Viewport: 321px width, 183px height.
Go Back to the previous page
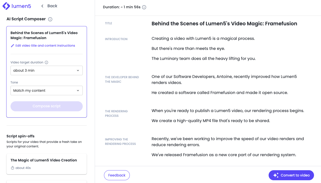[x=49, y=6]
